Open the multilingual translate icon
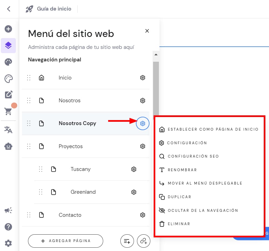 pyautogui.click(x=8, y=130)
